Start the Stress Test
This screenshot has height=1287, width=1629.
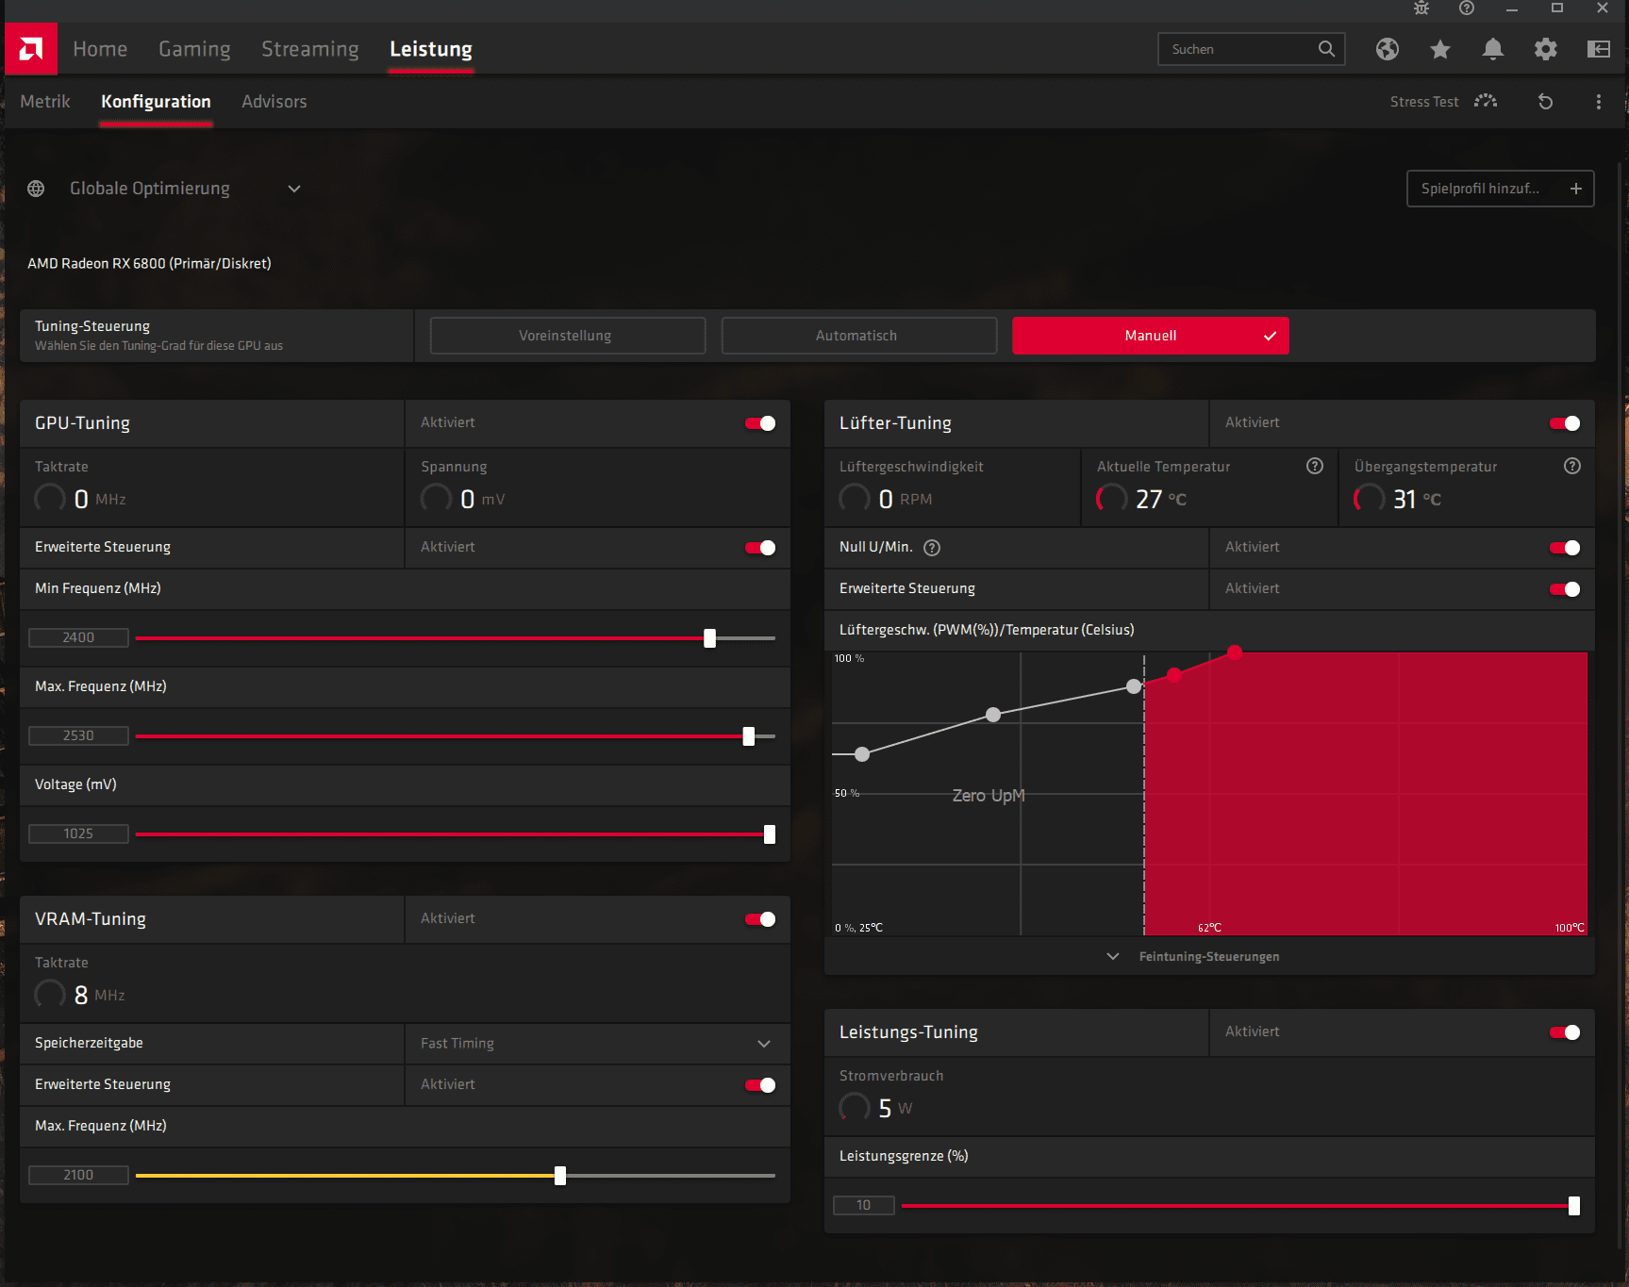[x=1443, y=102]
